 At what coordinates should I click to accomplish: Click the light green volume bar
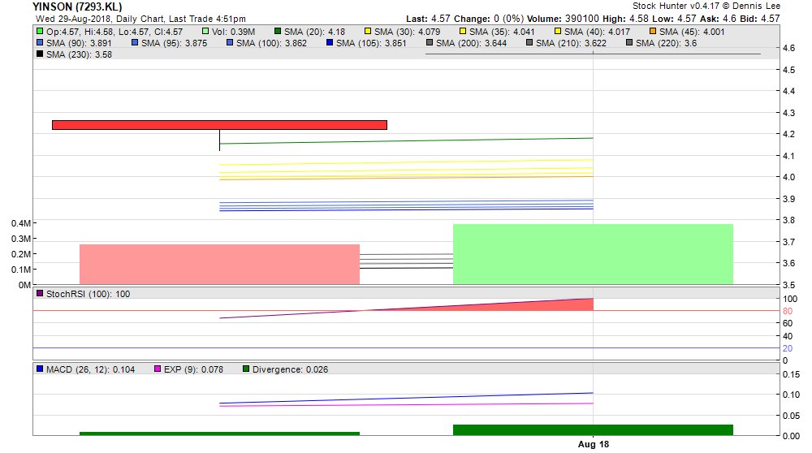(593, 253)
